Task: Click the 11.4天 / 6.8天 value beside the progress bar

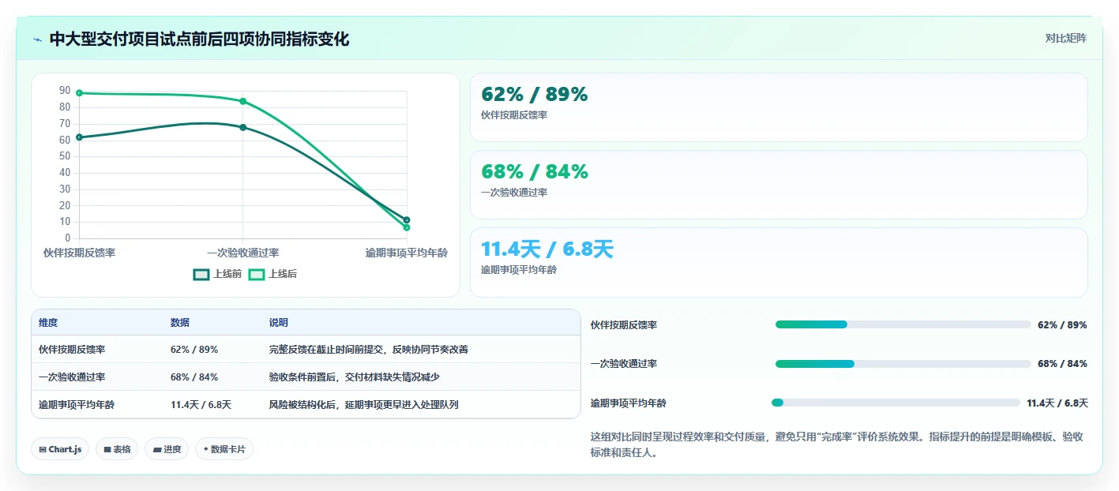Action: pos(1057,403)
